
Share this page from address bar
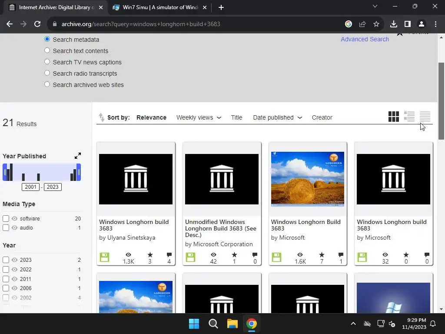pos(362,24)
